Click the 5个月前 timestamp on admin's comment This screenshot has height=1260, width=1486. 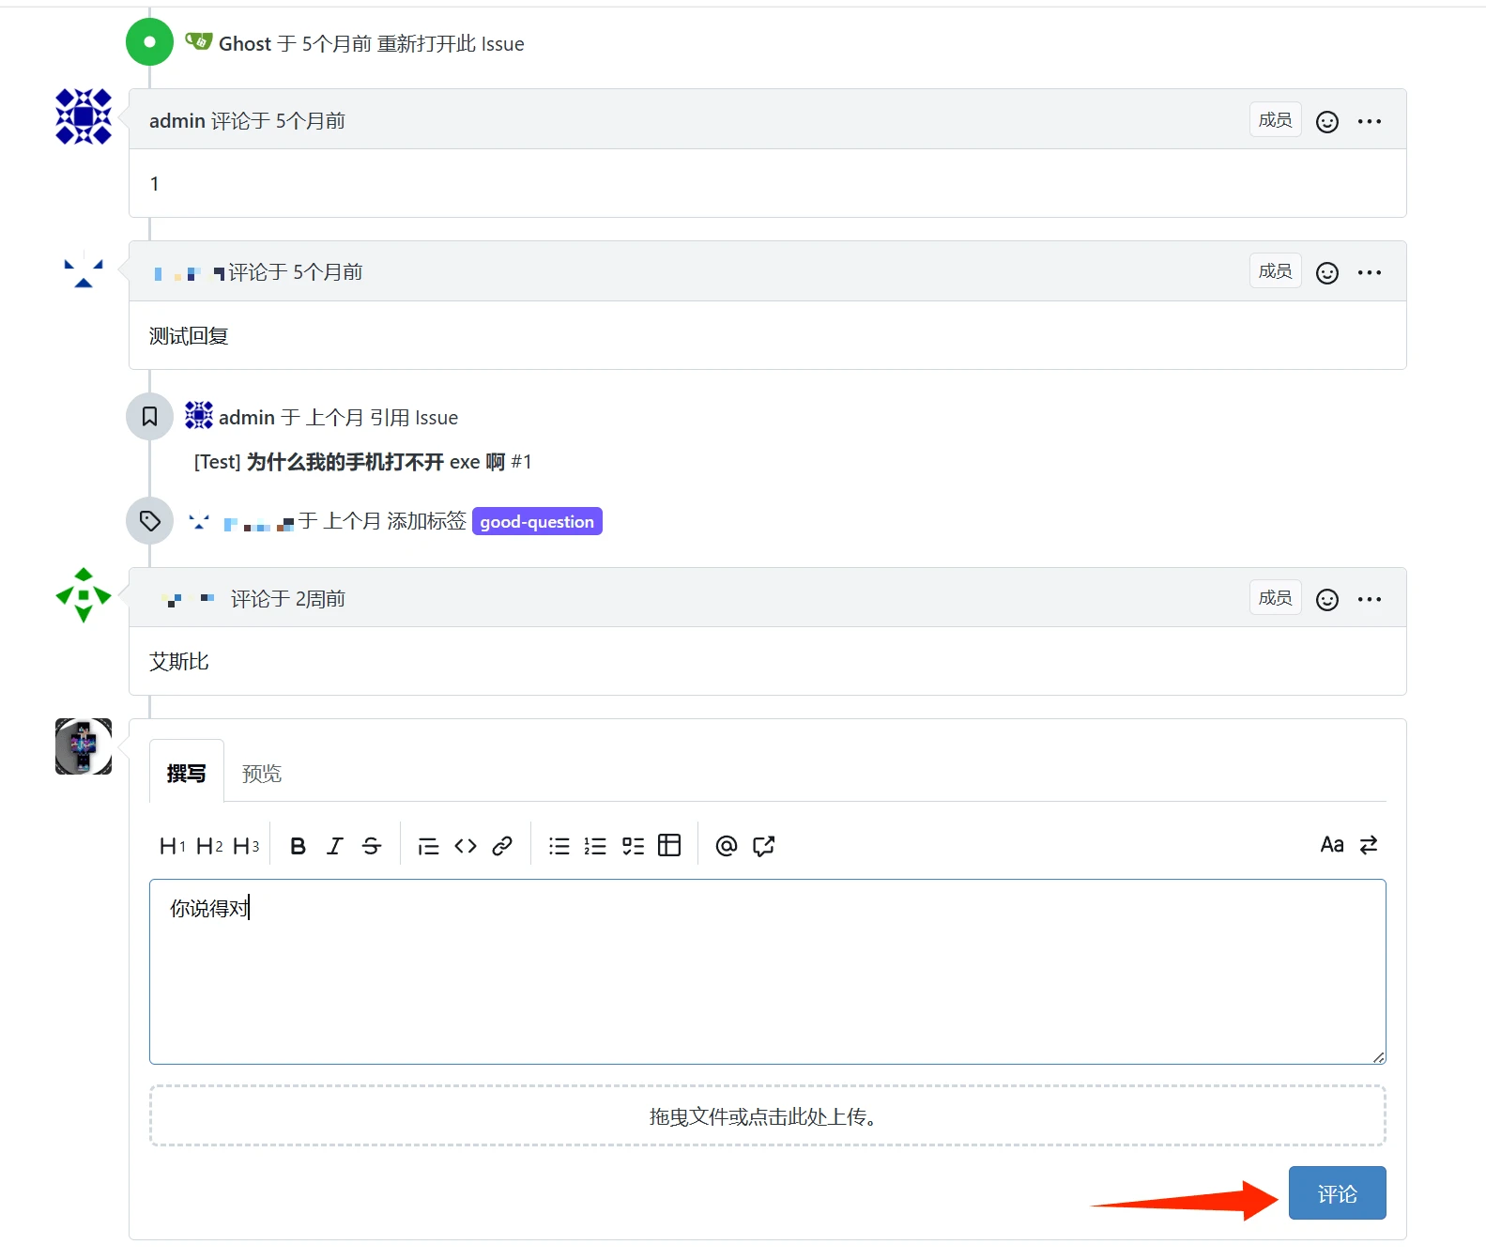[311, 120]
